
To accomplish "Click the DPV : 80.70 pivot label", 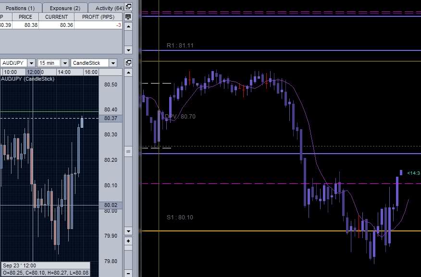I will click(x=180, y=116).
